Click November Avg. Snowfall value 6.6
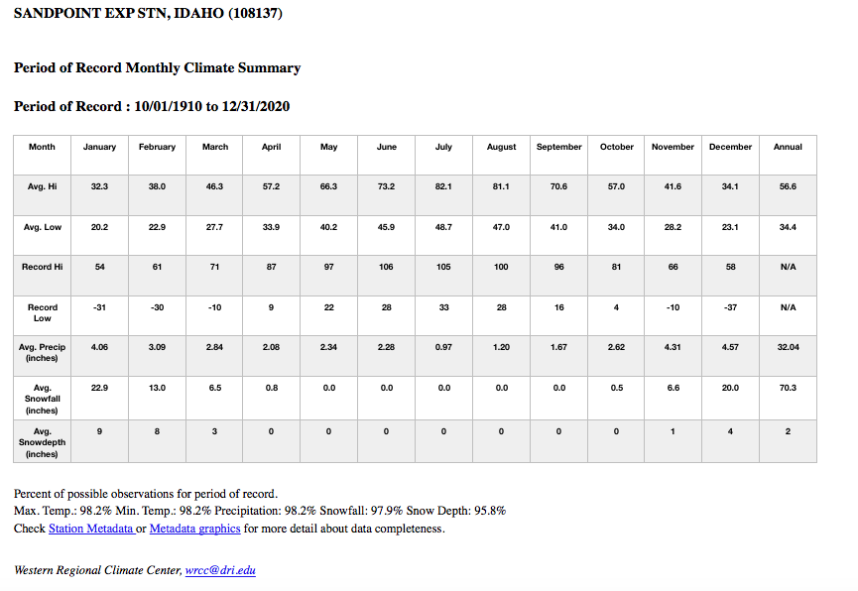The image size is (858, 591). click(674, 388)
